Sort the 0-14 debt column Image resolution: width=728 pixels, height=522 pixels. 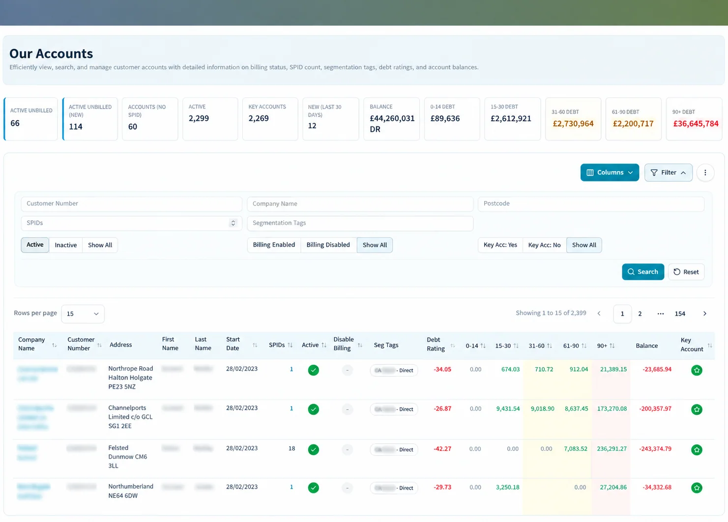(483, 346)
